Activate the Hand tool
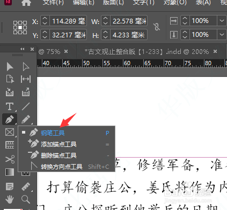Viewport: 227px width, 210px height. [10, 199]
